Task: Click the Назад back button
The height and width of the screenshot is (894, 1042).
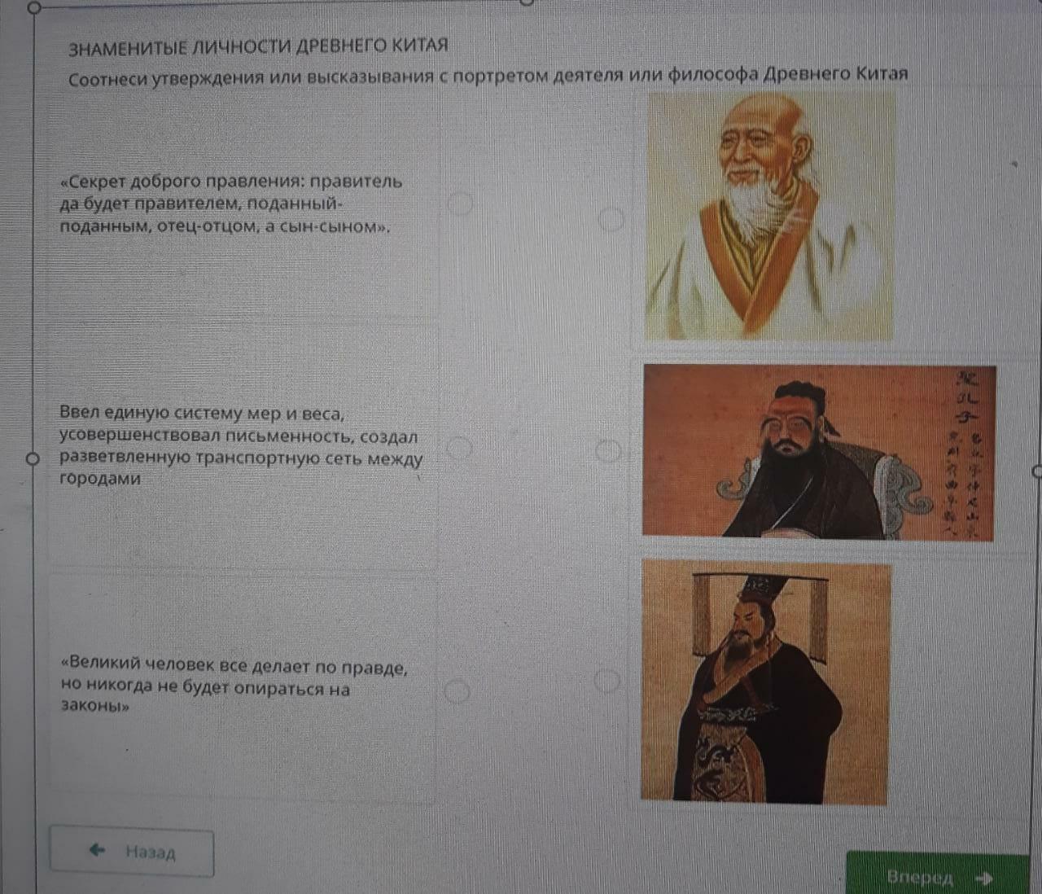Action: coord(132,852)
